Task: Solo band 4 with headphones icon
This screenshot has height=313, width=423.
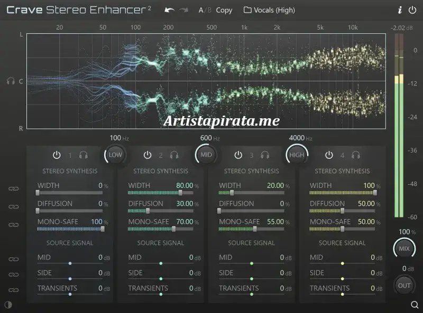Action: [x=356, y=155]
